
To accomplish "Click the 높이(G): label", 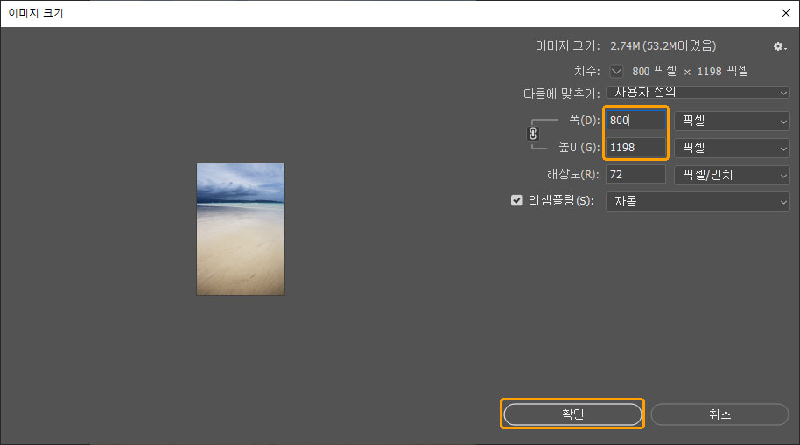I will click(x=579, y=148).
